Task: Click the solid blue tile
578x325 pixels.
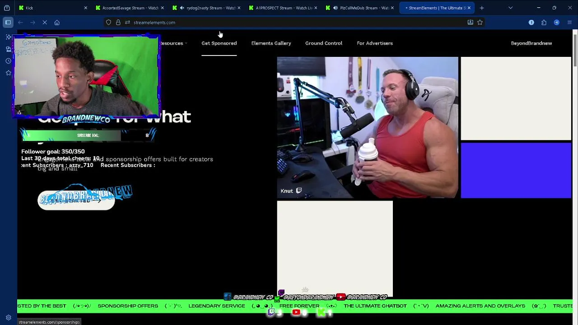Action: pos(516,171)
